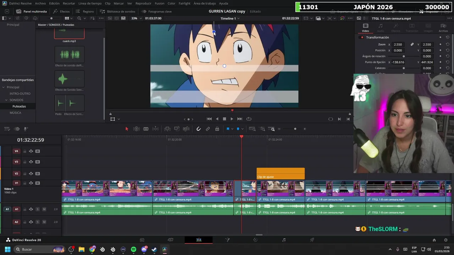The height and width of the screenshot is (255, 454).
Task: Open the Panel multimedia tab
Action: pos(32,11)
